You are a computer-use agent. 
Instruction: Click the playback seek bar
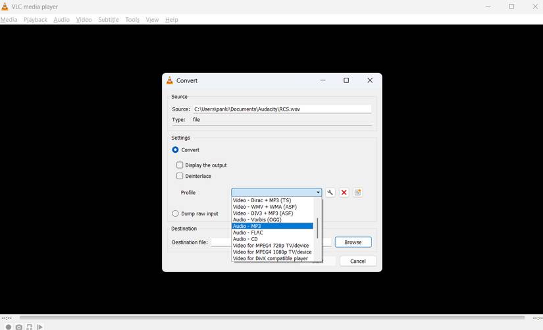[272, 317]
